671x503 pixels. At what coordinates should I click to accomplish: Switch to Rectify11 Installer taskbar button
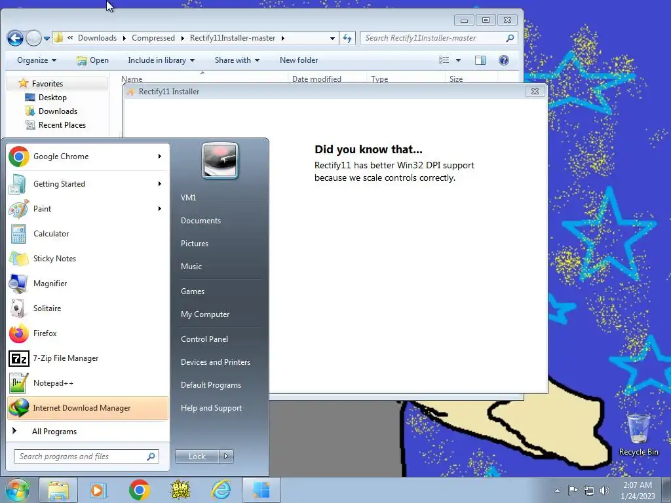coord(261,490)
